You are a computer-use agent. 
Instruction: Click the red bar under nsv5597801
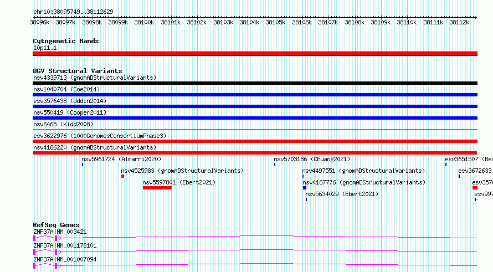157,188
